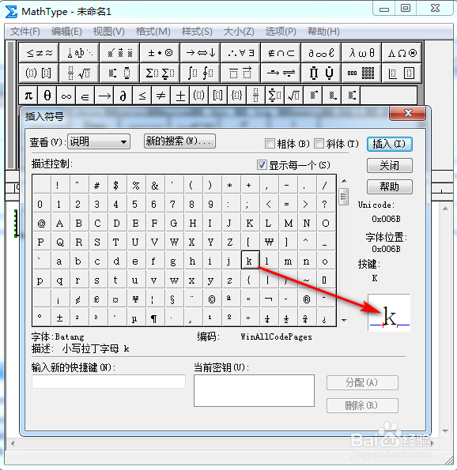Click the symbol grid scrollbar up arrow
This screenshot has height=470, width=457.
[x=344, y=181]
